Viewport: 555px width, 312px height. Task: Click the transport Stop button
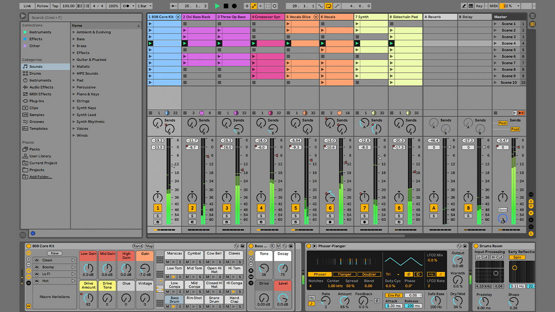point(226,6)
